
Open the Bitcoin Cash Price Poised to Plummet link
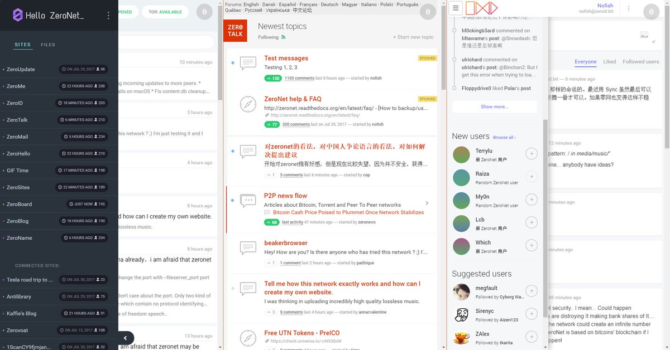tap(348, 212)
